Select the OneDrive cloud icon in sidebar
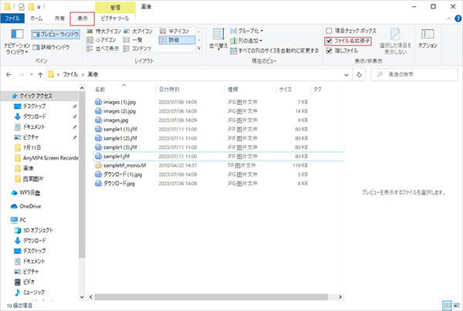The width and height of the screenshot is (463, 311). 14,206
